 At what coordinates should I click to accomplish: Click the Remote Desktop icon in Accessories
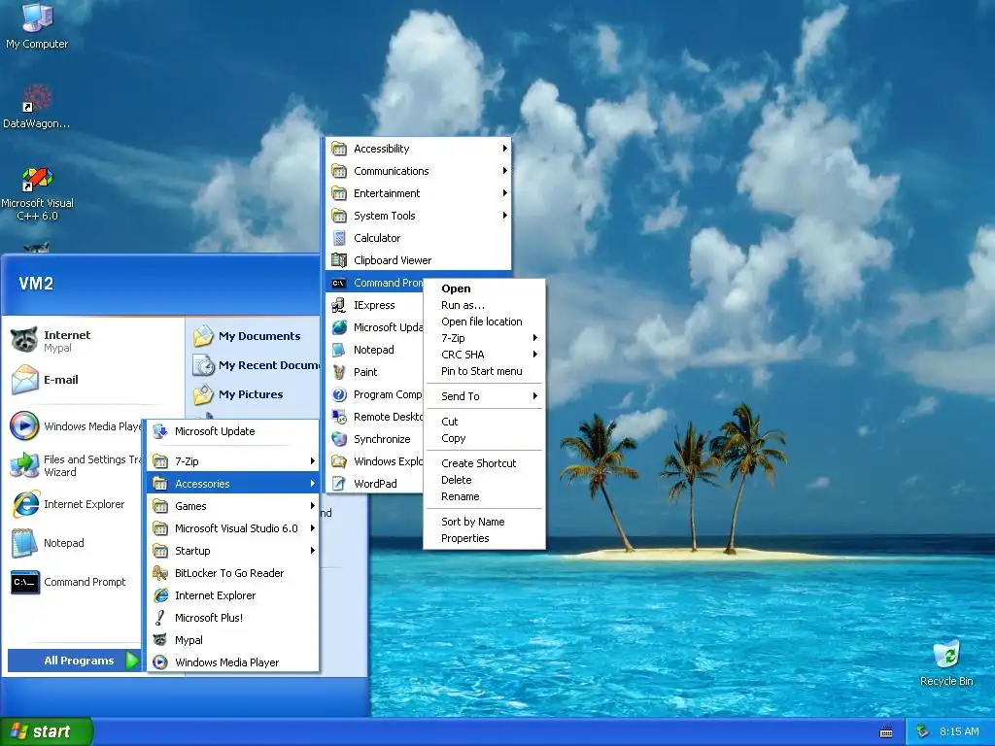pyautogui.click(x=339, y=417)
